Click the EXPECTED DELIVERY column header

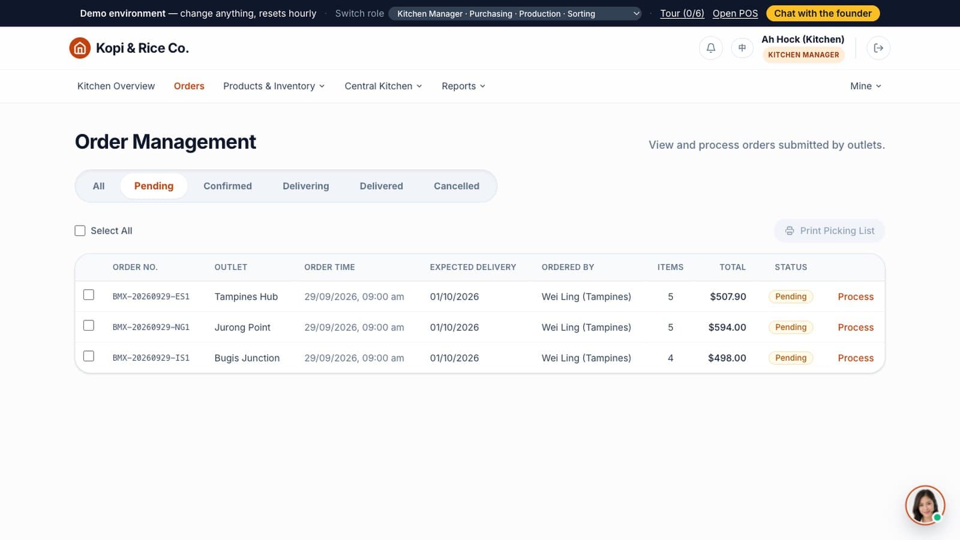coord(473,268)
